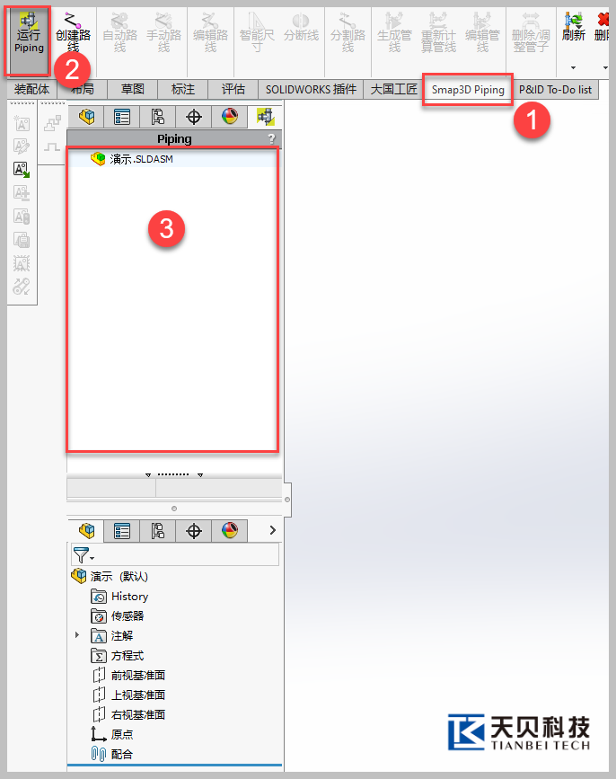
Task: Show more manager tabs with the chevron
Action: click(x=272, y=530)
